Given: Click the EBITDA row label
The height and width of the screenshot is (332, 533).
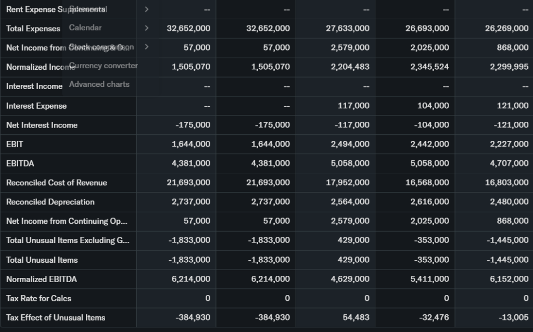Looking at the screenshot, I should point(20,163).
